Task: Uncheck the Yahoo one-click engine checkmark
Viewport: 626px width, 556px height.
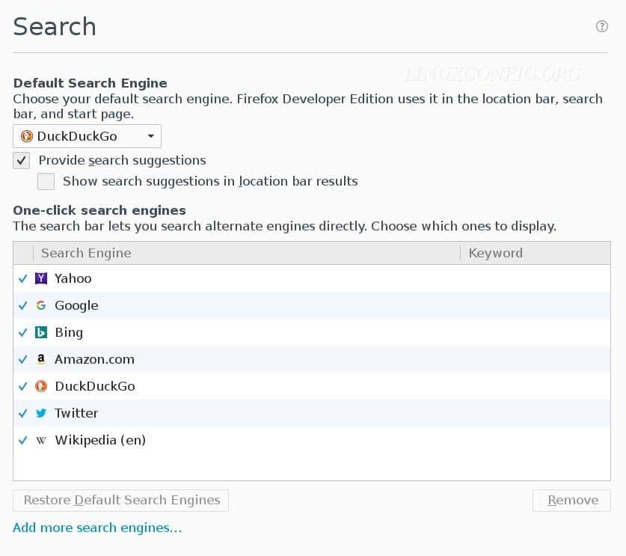Action: pyautogui.click(x=22, y=278)
